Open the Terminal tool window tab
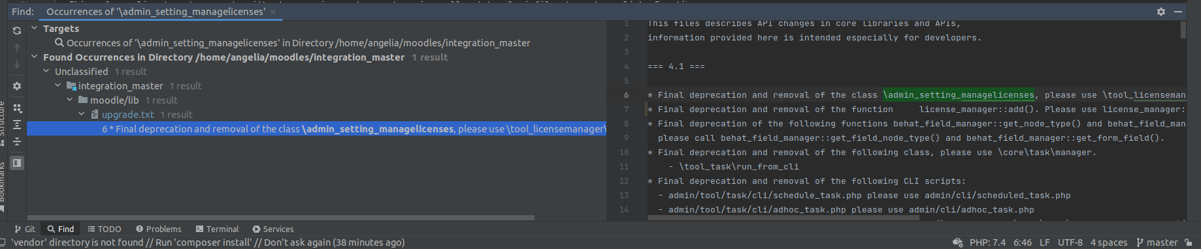Viewport: 1201px width, 249px height. (x=218, y=229)
